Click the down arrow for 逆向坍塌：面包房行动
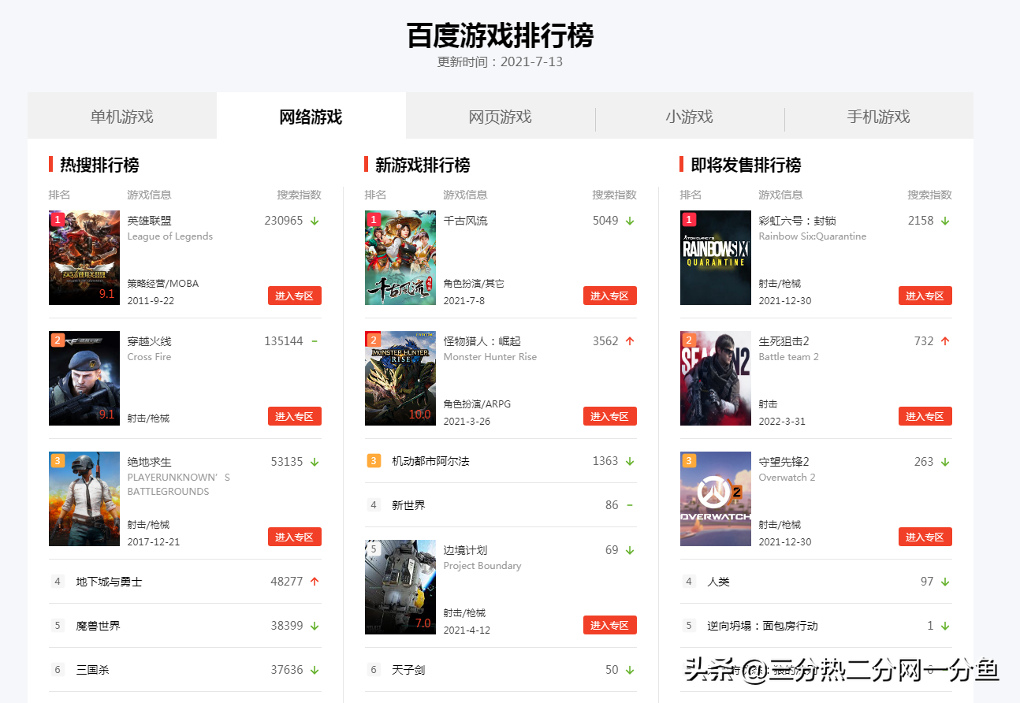This screenshot has height=703, width=1020. tap(945, 627)
